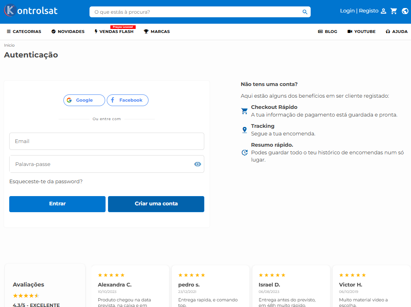
Task: Click Esqueceste-te da password link
Action: [x=46, y=182]
